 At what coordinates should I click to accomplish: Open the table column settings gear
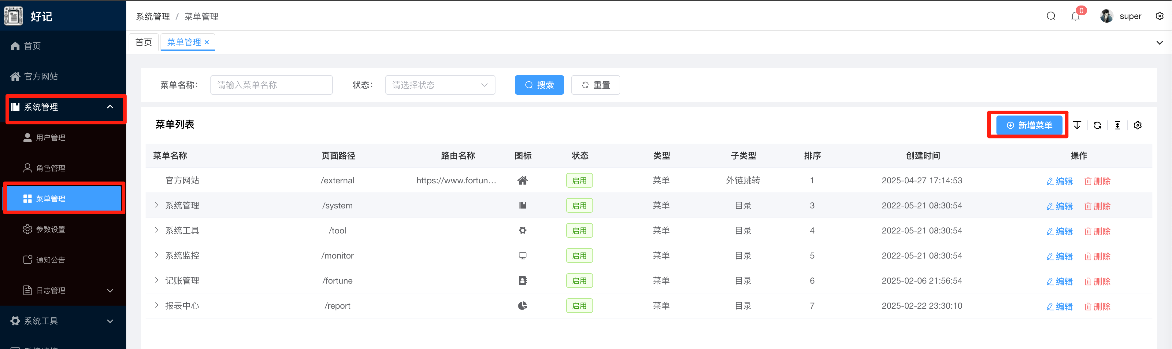click(1137, 125)
